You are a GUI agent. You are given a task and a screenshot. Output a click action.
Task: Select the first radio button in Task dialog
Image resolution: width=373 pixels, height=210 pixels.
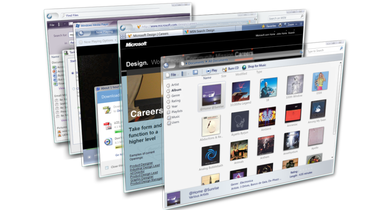[x=73, y=73]
